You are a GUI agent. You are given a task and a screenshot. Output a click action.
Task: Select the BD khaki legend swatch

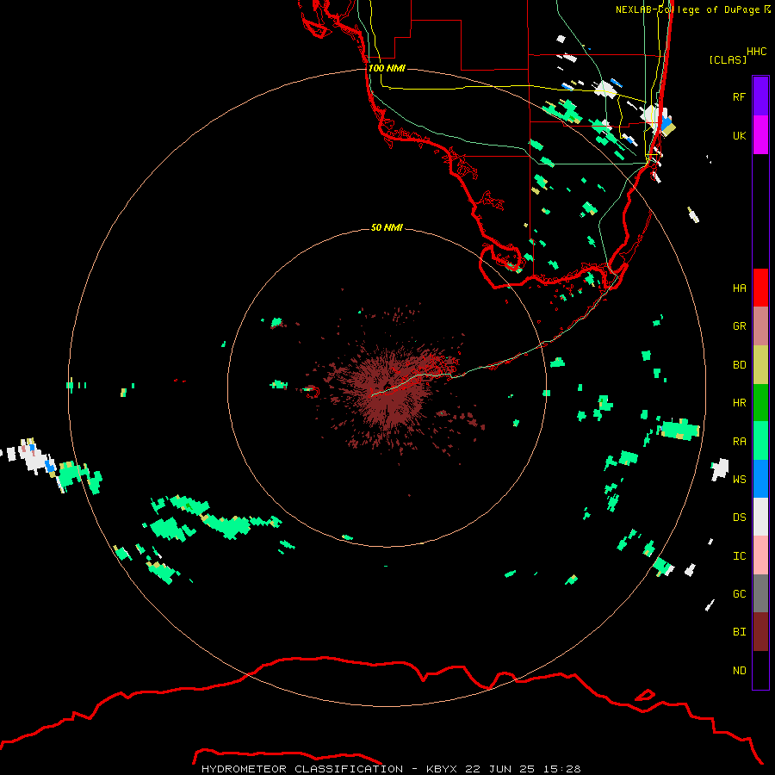click(x=760, y=365)
